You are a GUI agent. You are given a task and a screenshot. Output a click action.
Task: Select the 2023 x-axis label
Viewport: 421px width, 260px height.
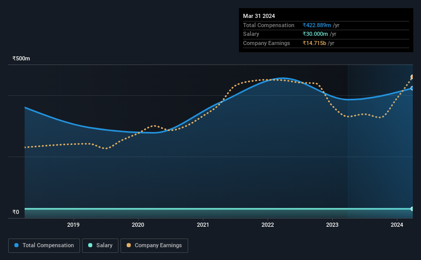pos(332,225)
